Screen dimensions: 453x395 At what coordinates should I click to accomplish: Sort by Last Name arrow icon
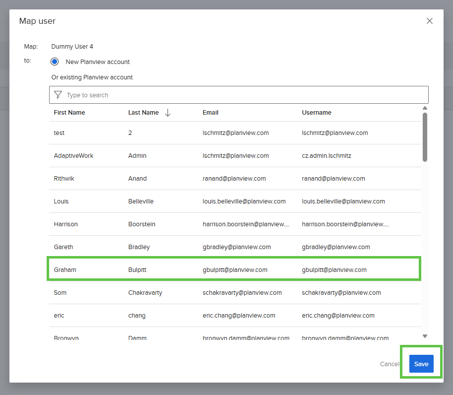pos(168,113)
